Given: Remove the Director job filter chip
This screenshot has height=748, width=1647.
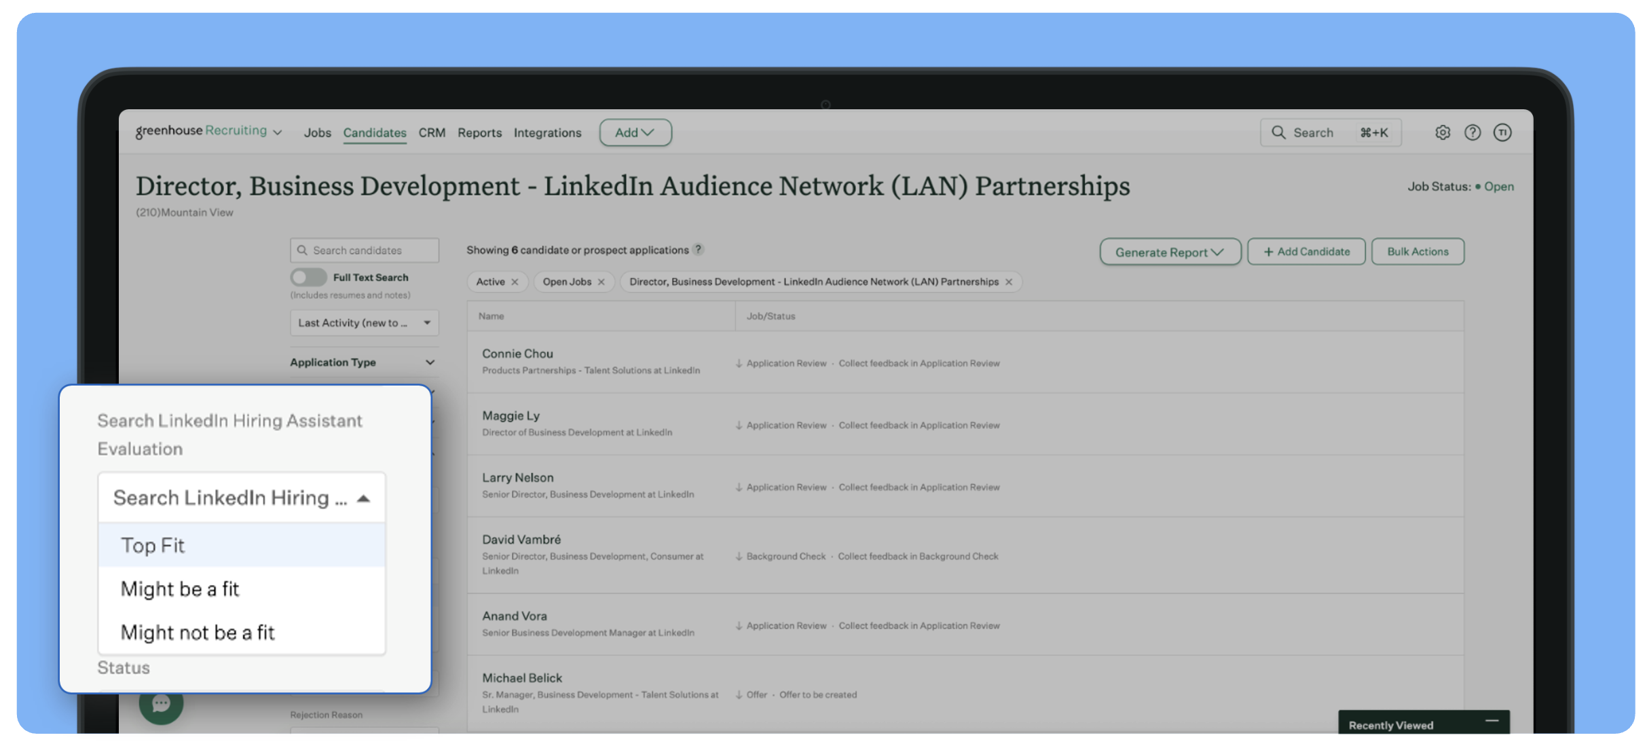Looking at the screenshot, I should (1009, 282).
